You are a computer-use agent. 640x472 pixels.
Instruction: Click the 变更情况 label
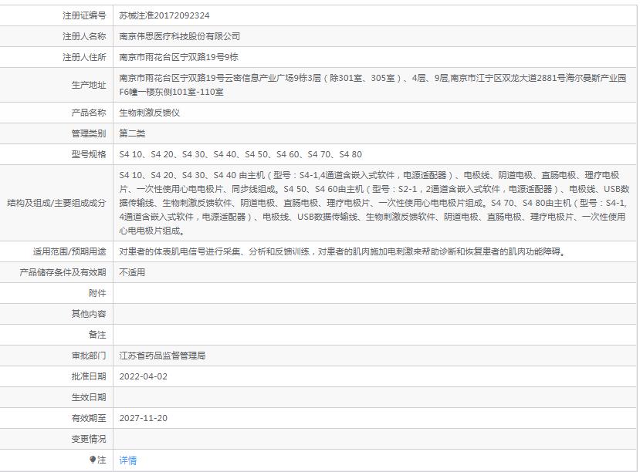coord(89,439)
